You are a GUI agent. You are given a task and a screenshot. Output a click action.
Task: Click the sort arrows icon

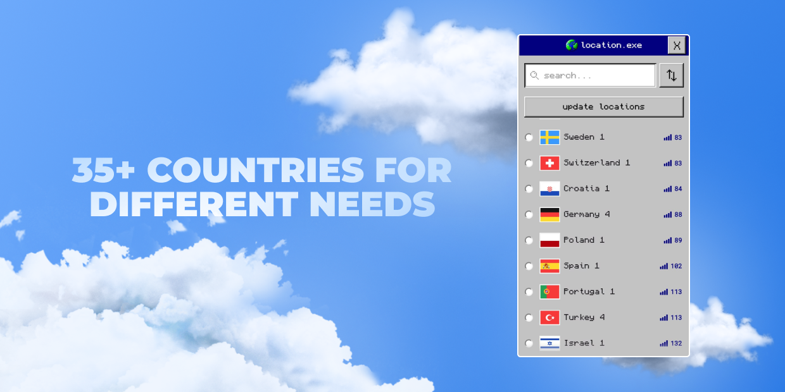click(x=671, y=75)
